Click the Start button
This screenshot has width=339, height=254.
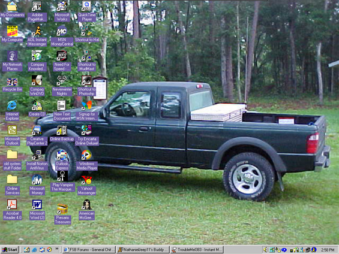[x=10, y=250]
